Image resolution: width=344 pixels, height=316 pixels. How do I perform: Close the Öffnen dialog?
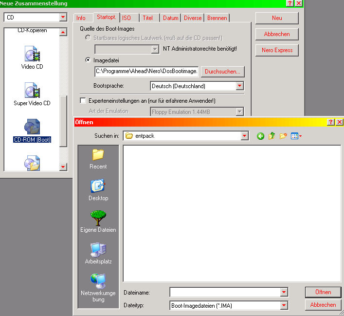340,122
